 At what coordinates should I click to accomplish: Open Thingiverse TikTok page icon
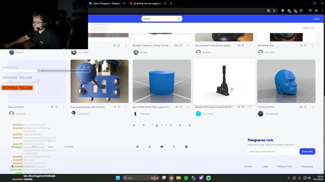click(x=150, y=147)
